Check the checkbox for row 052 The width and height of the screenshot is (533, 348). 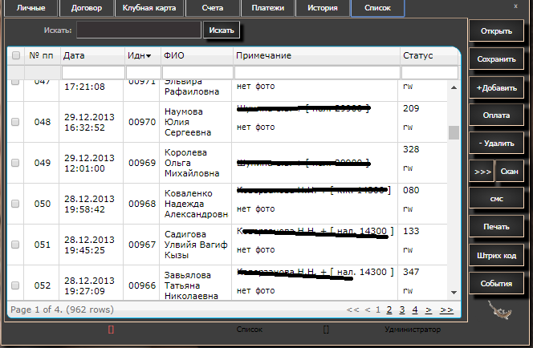pos(15,285)
